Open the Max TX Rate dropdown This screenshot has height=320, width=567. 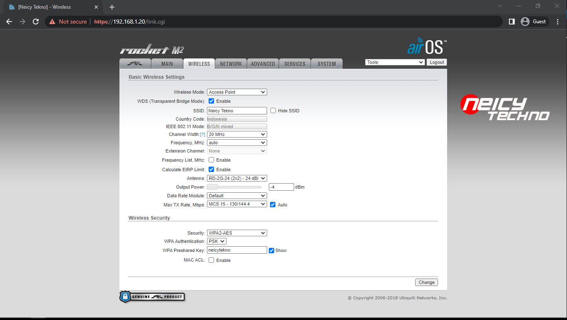click(237, 204)
